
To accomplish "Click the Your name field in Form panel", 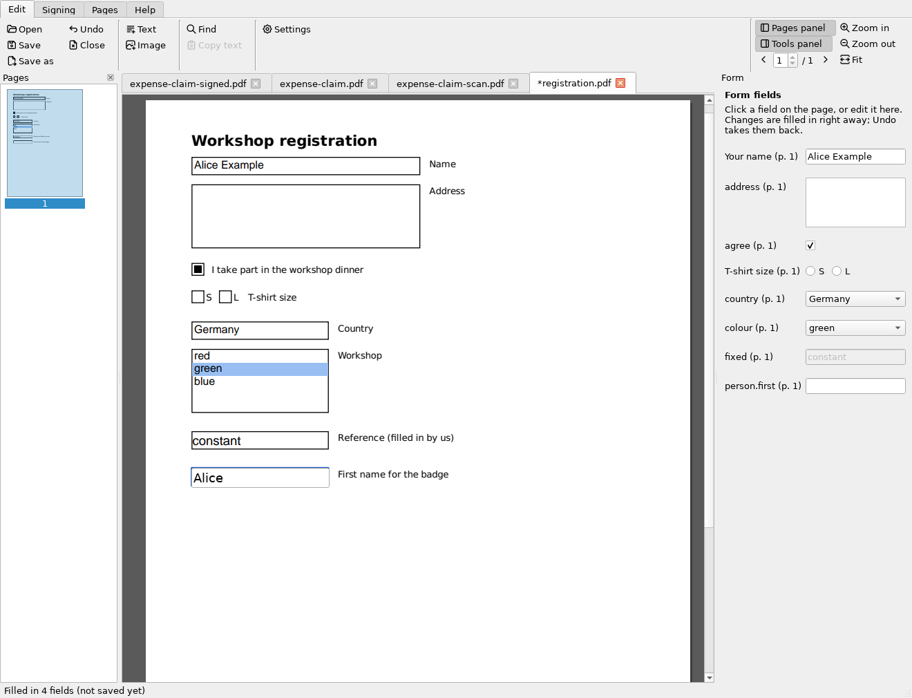I will (855, 157).
